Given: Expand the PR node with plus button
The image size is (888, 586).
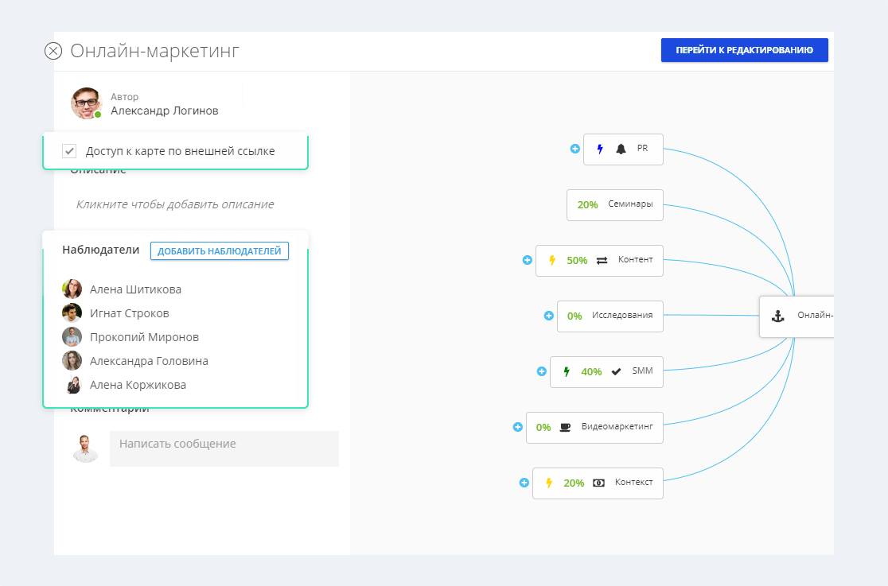Looking at the screenshot, I should pos(574,149).
